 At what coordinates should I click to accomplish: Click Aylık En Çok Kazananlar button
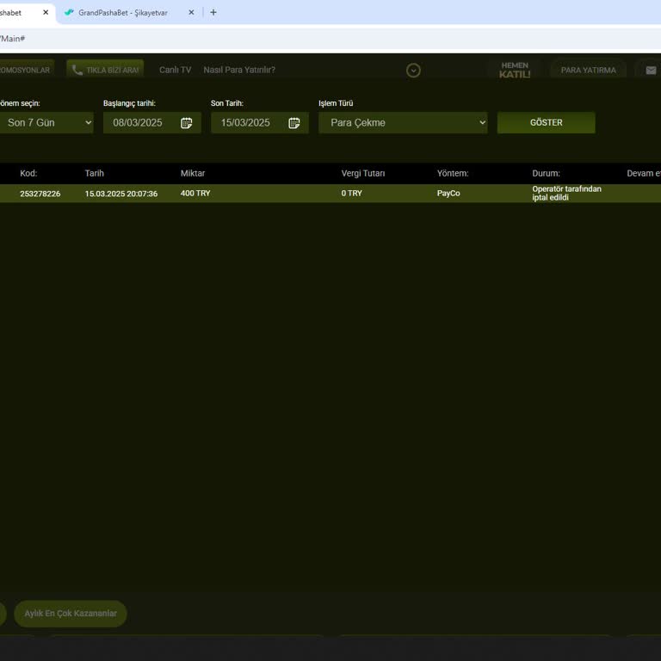click(x=71, y=614)
